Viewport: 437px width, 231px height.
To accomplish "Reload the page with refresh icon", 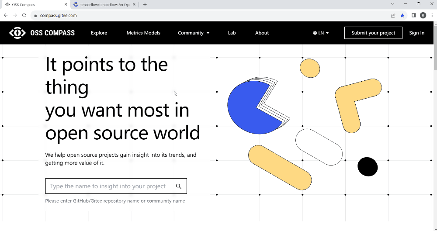I will pyautogui.click(x=24, y=15).
